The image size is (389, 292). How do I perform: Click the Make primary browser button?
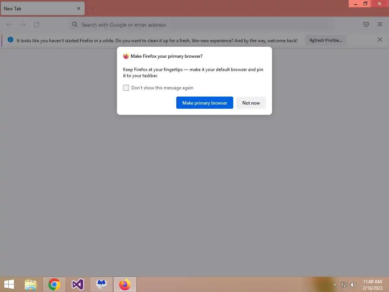tap(205, 103)
